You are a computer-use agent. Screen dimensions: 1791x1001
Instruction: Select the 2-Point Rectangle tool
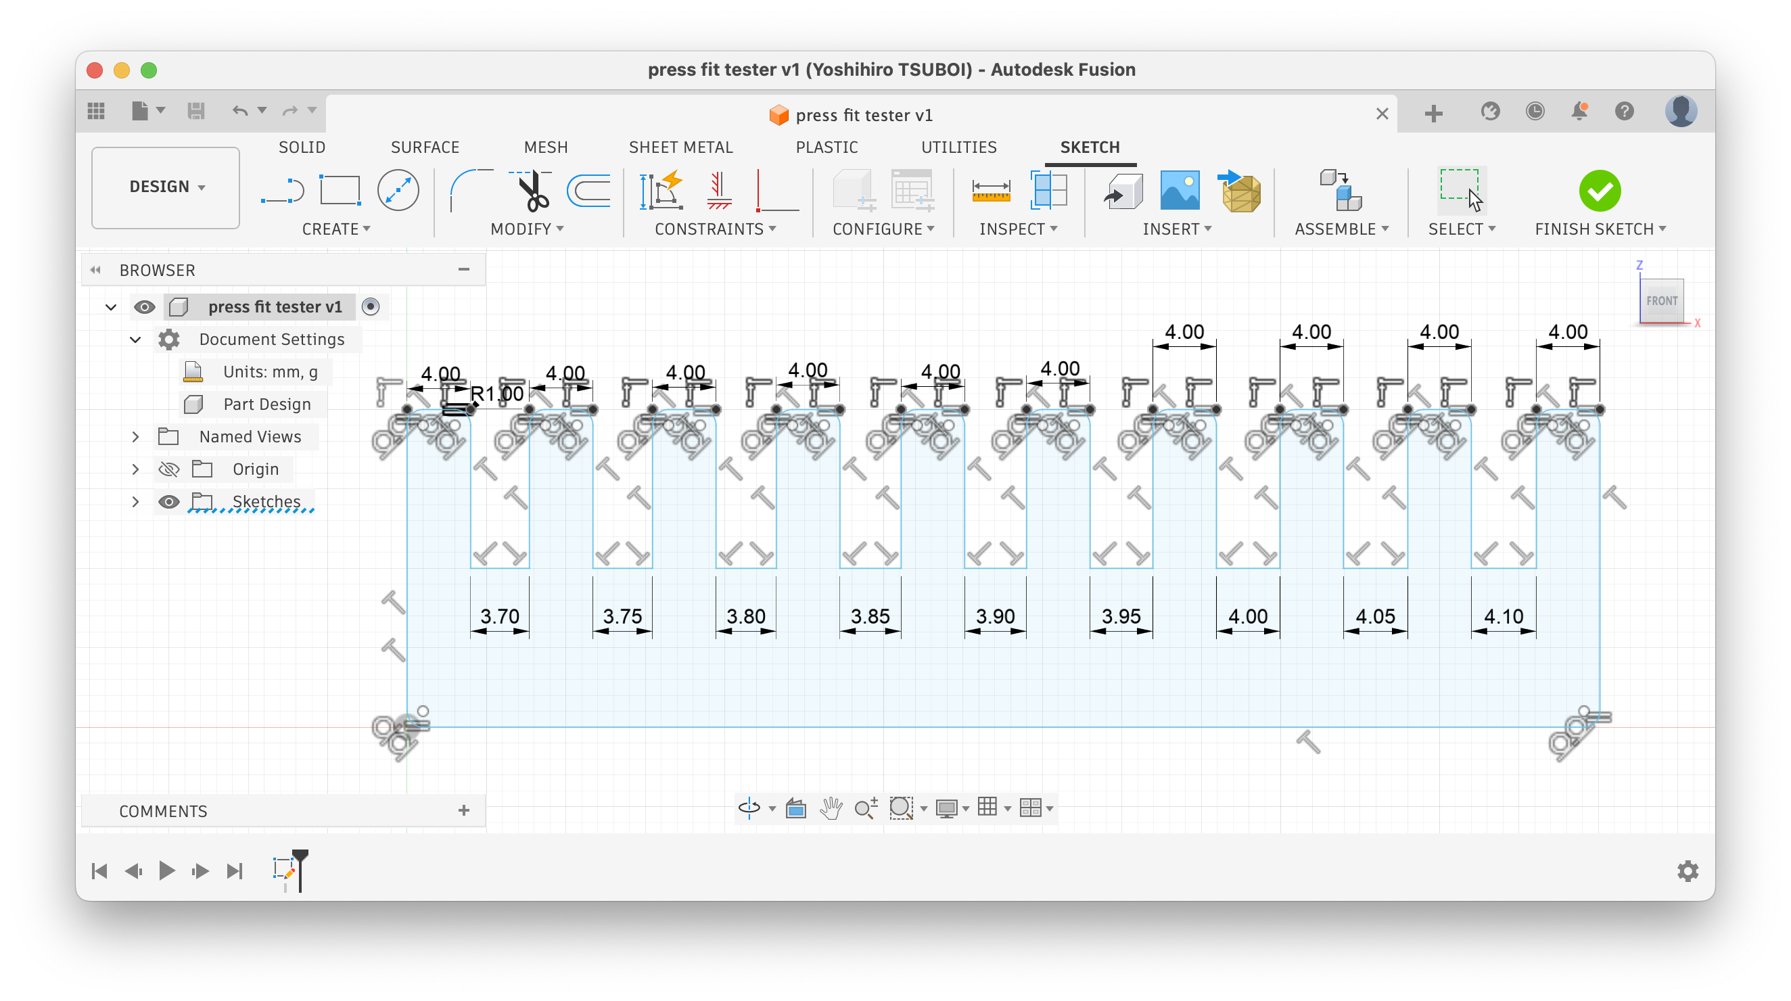tap(340, 190)
